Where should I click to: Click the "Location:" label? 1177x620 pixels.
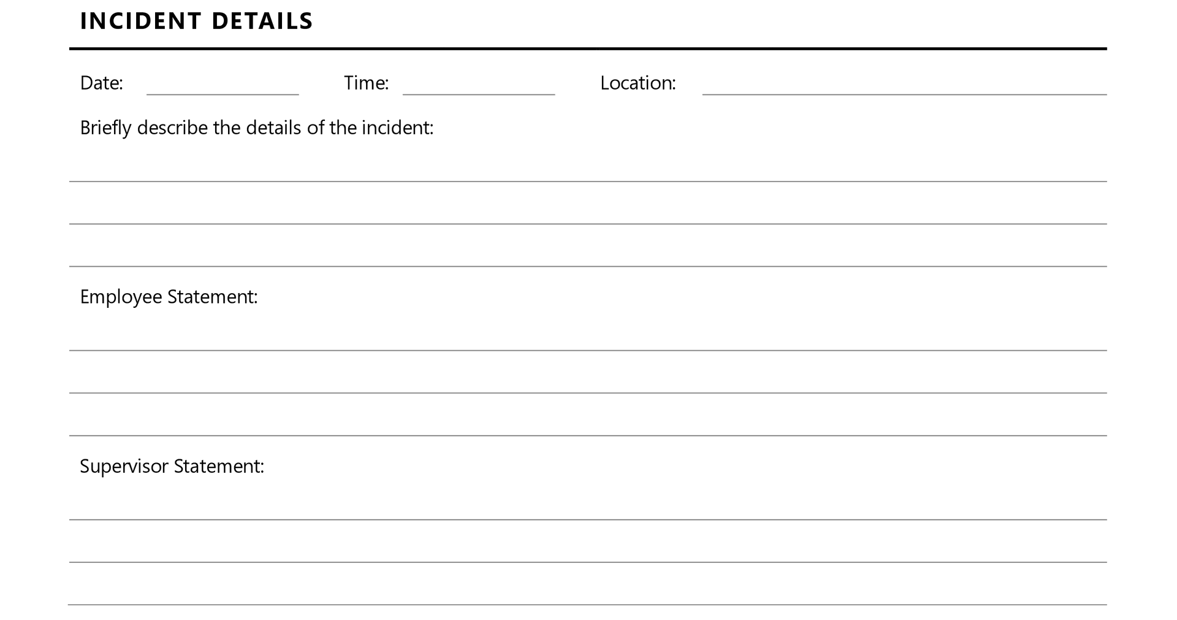tap(638, 83)
